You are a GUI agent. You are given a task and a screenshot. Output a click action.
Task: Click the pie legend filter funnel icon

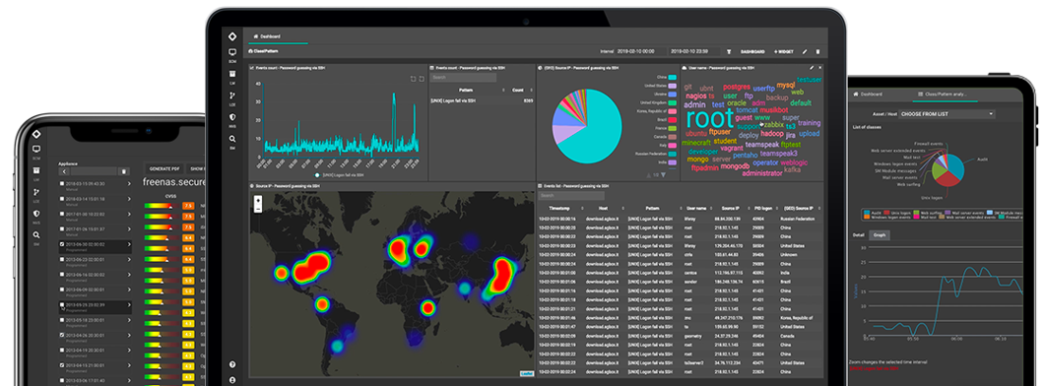(663, 175)
